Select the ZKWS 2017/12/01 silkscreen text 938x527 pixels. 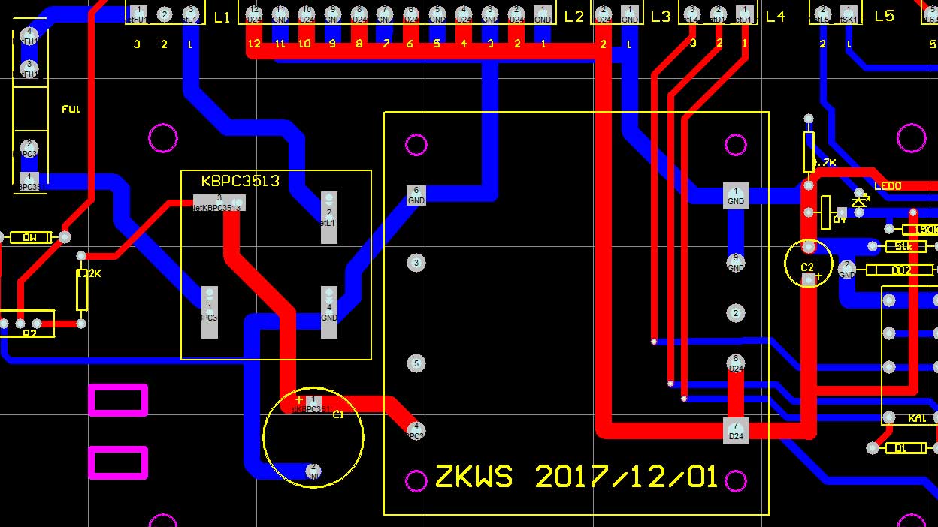577,477
